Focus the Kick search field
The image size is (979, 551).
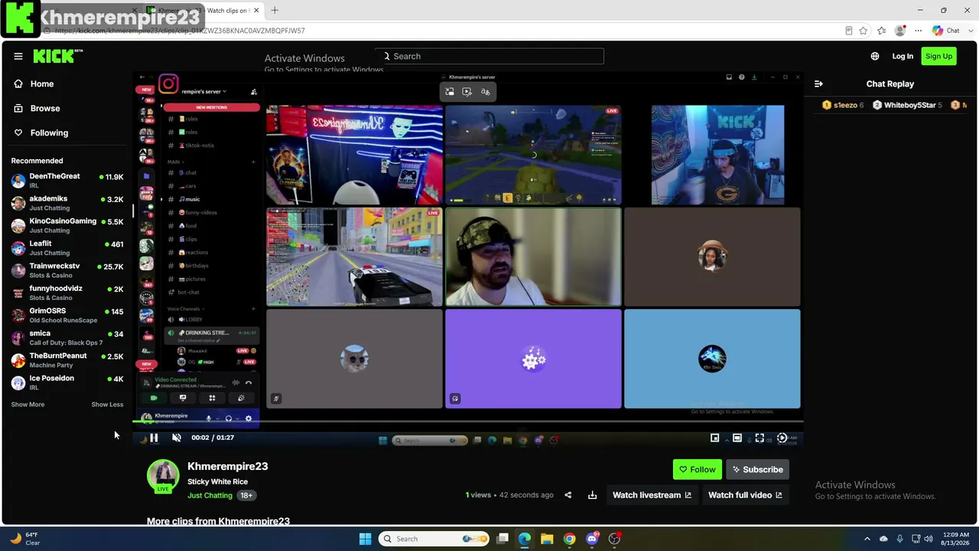(x=489, y=56)
